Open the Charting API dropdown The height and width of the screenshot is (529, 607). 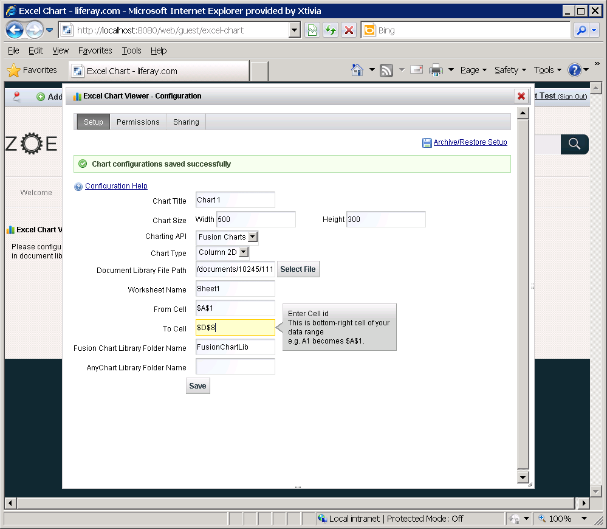[x=253, y=237]
